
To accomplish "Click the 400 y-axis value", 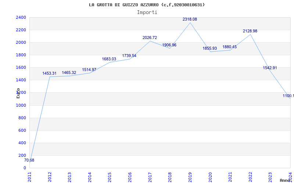I will [22, 143].
